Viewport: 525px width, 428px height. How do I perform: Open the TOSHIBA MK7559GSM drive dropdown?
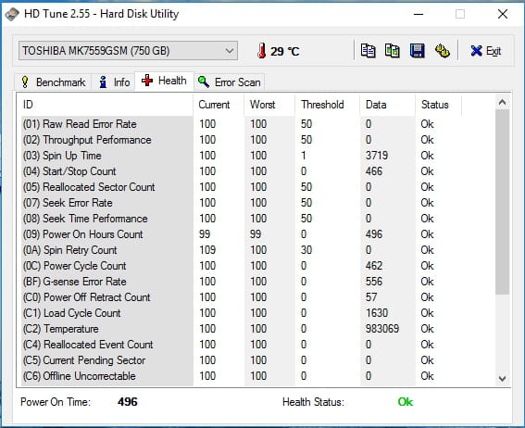point(128,51)
